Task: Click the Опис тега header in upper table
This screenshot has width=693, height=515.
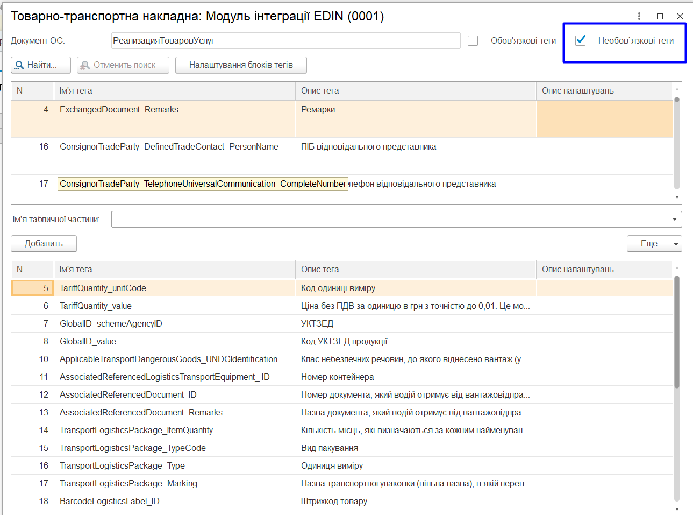Action: pyautogui.click(x=416, y=91)
